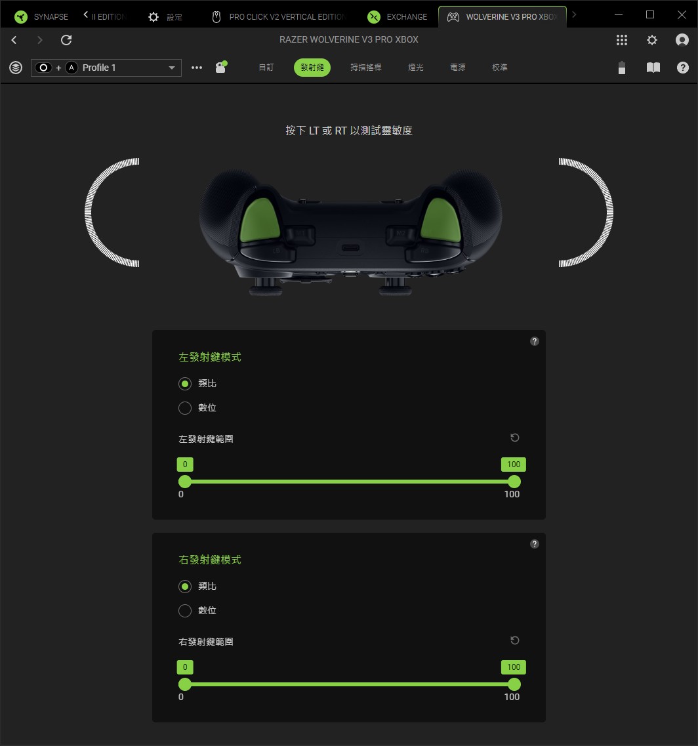
Task: Open the 電源 power tab
Action: click(x=458, y=68)
